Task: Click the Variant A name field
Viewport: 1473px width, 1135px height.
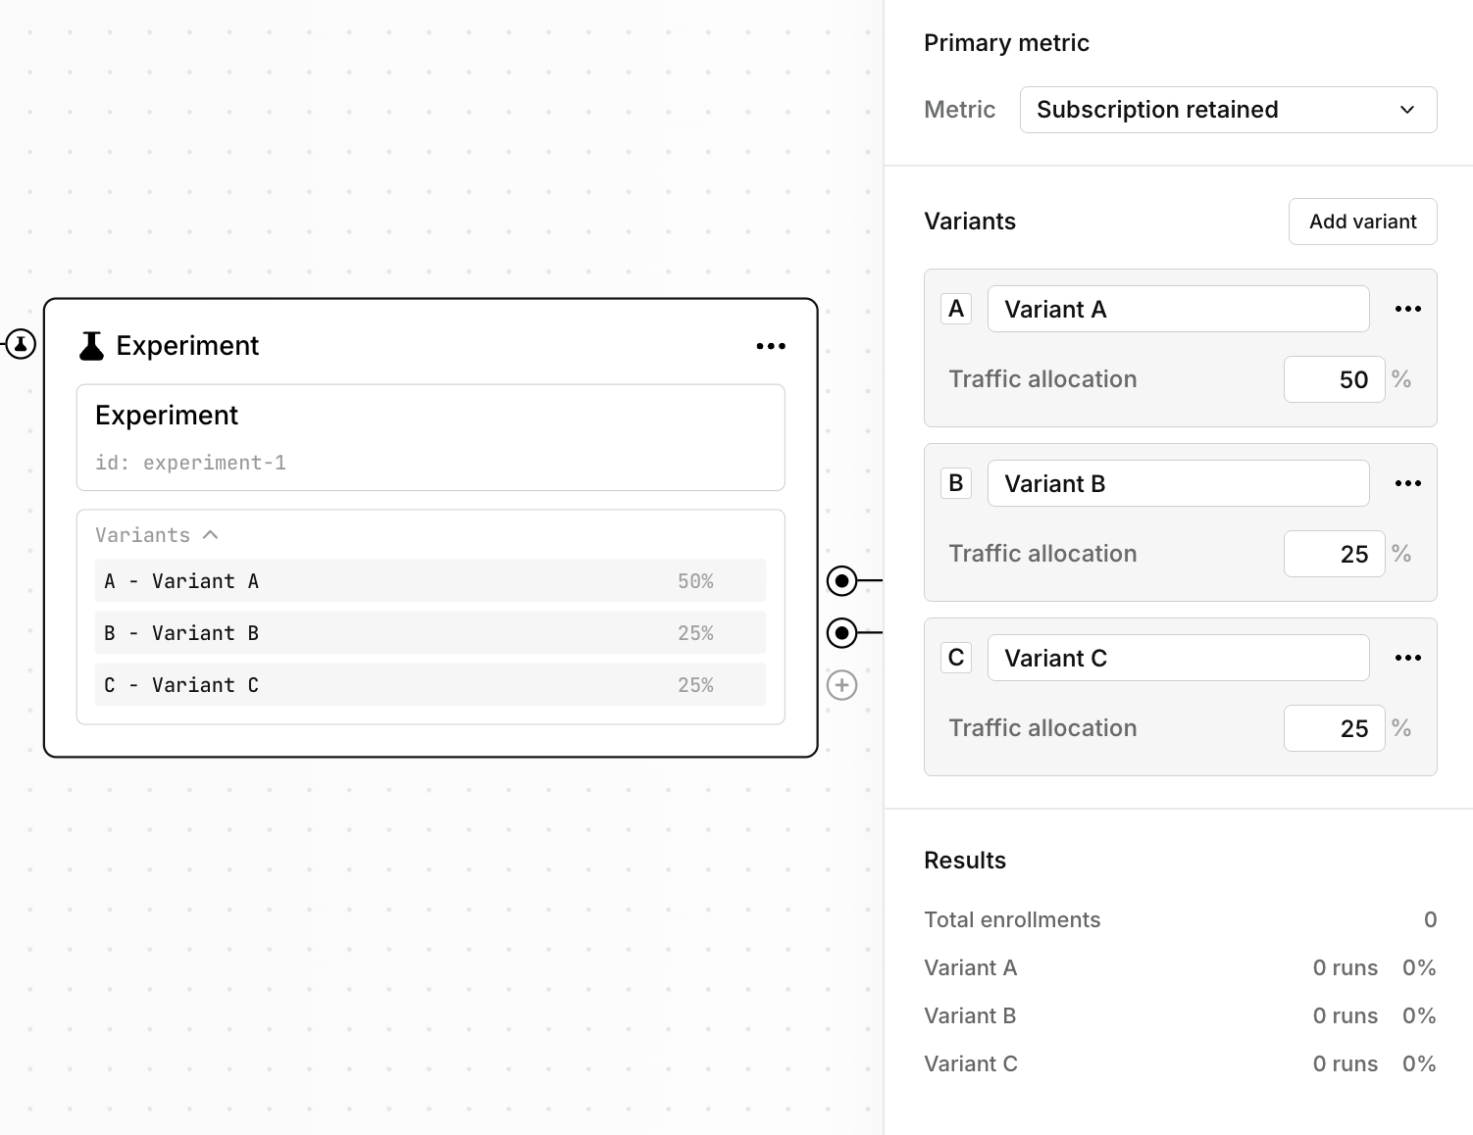Action: [1178, 310]
